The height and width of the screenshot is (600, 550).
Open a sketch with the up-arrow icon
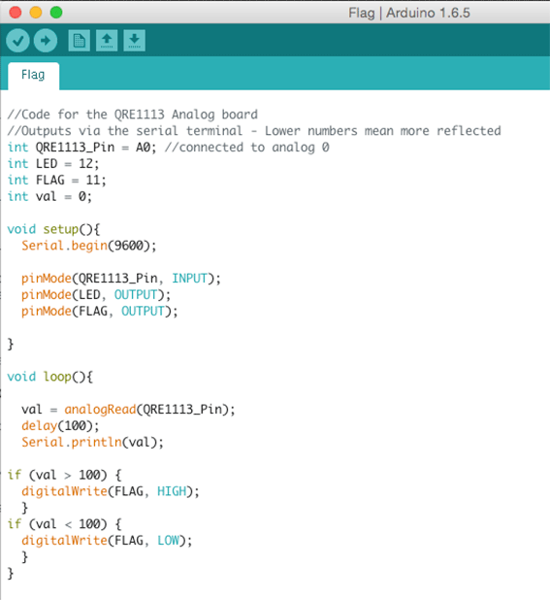point(107,40)
